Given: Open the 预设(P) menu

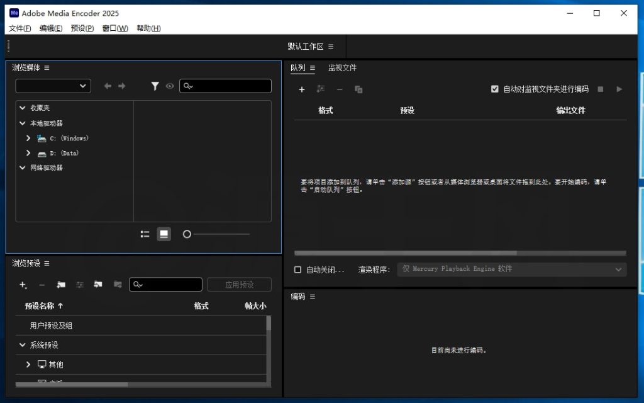Looking at the screenshot, I should [82, 28].
